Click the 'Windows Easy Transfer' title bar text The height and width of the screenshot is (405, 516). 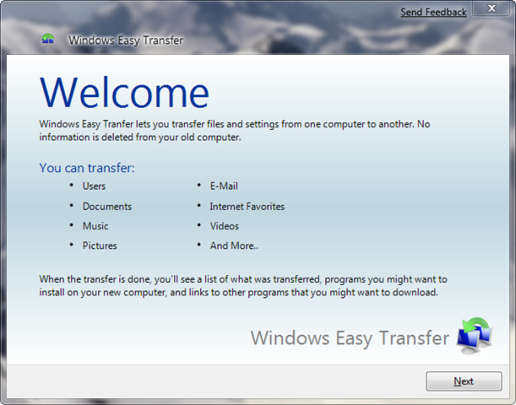[x=126, y=40]
